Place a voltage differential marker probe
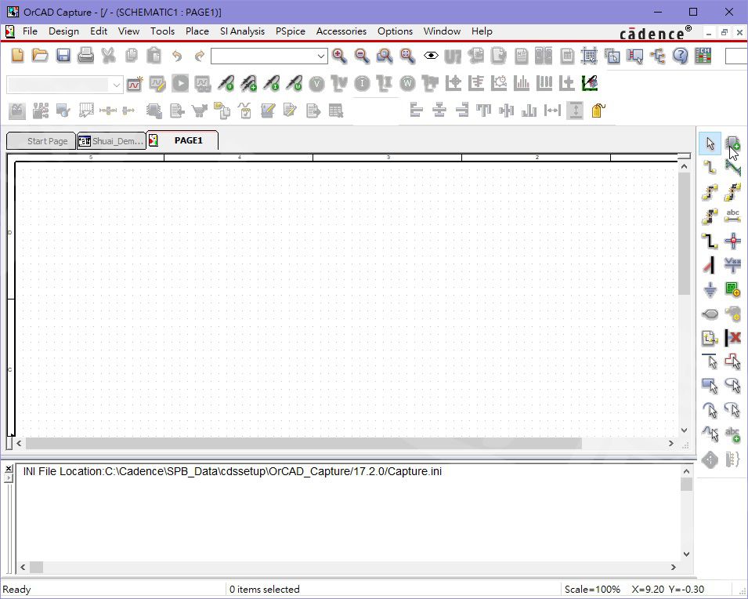 [x=248, y=84]
